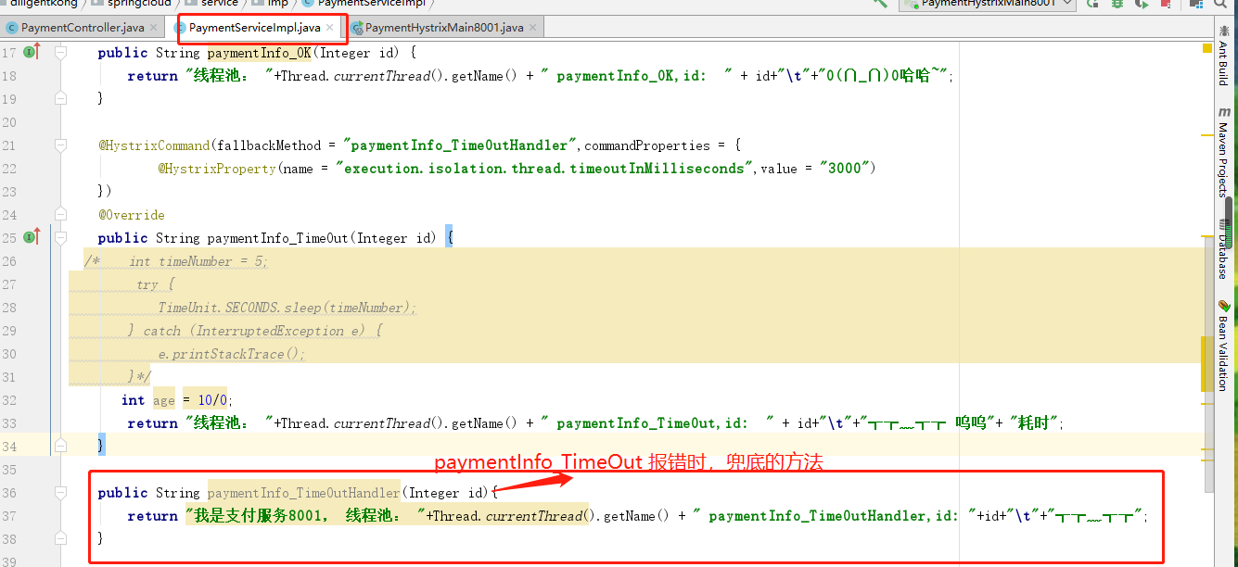
Task: Collapse the @HystrixCommand annotation at line 21
Action: coord(60,145)
